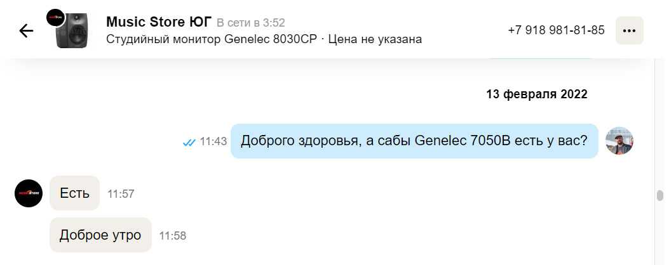
Task: Click the sender's avatar beside the outgoing message
Action: (x=620, y=141)
